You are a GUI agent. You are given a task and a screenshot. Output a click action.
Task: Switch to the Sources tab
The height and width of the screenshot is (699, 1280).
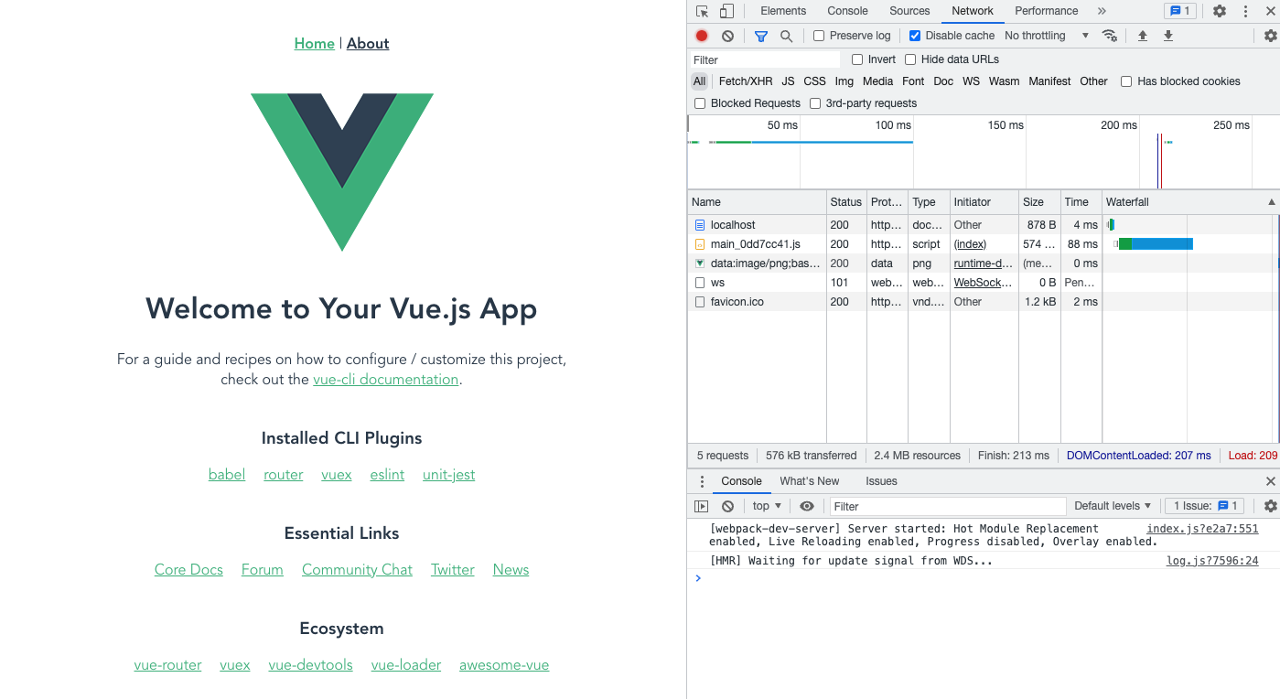click(909, 11)
